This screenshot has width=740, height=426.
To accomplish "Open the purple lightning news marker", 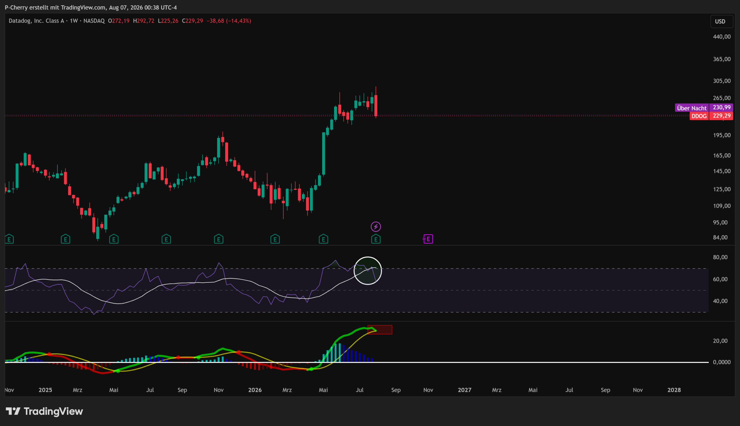I will click(376, 227).
